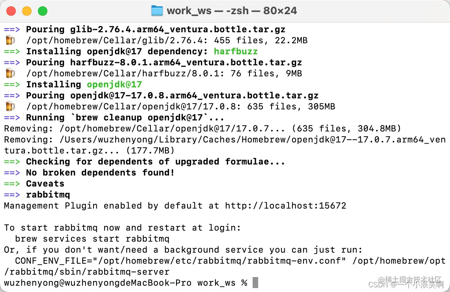Click the prompt 'wuzhenyong@wuzhenyongdeMacBook-Pro work_ws %'
The height and width of the screenshot is (292, 450).
126,283
